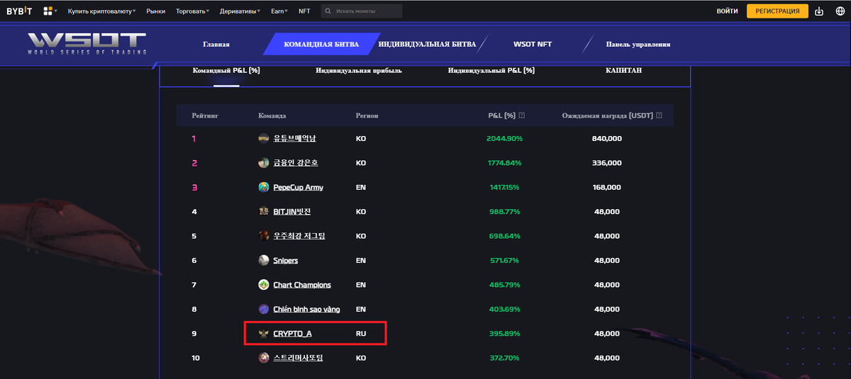The image size is (851, 379).
Task: Click the help icon beside Ожидаемая награда [USDT]
Action: [x=660, y=115]
